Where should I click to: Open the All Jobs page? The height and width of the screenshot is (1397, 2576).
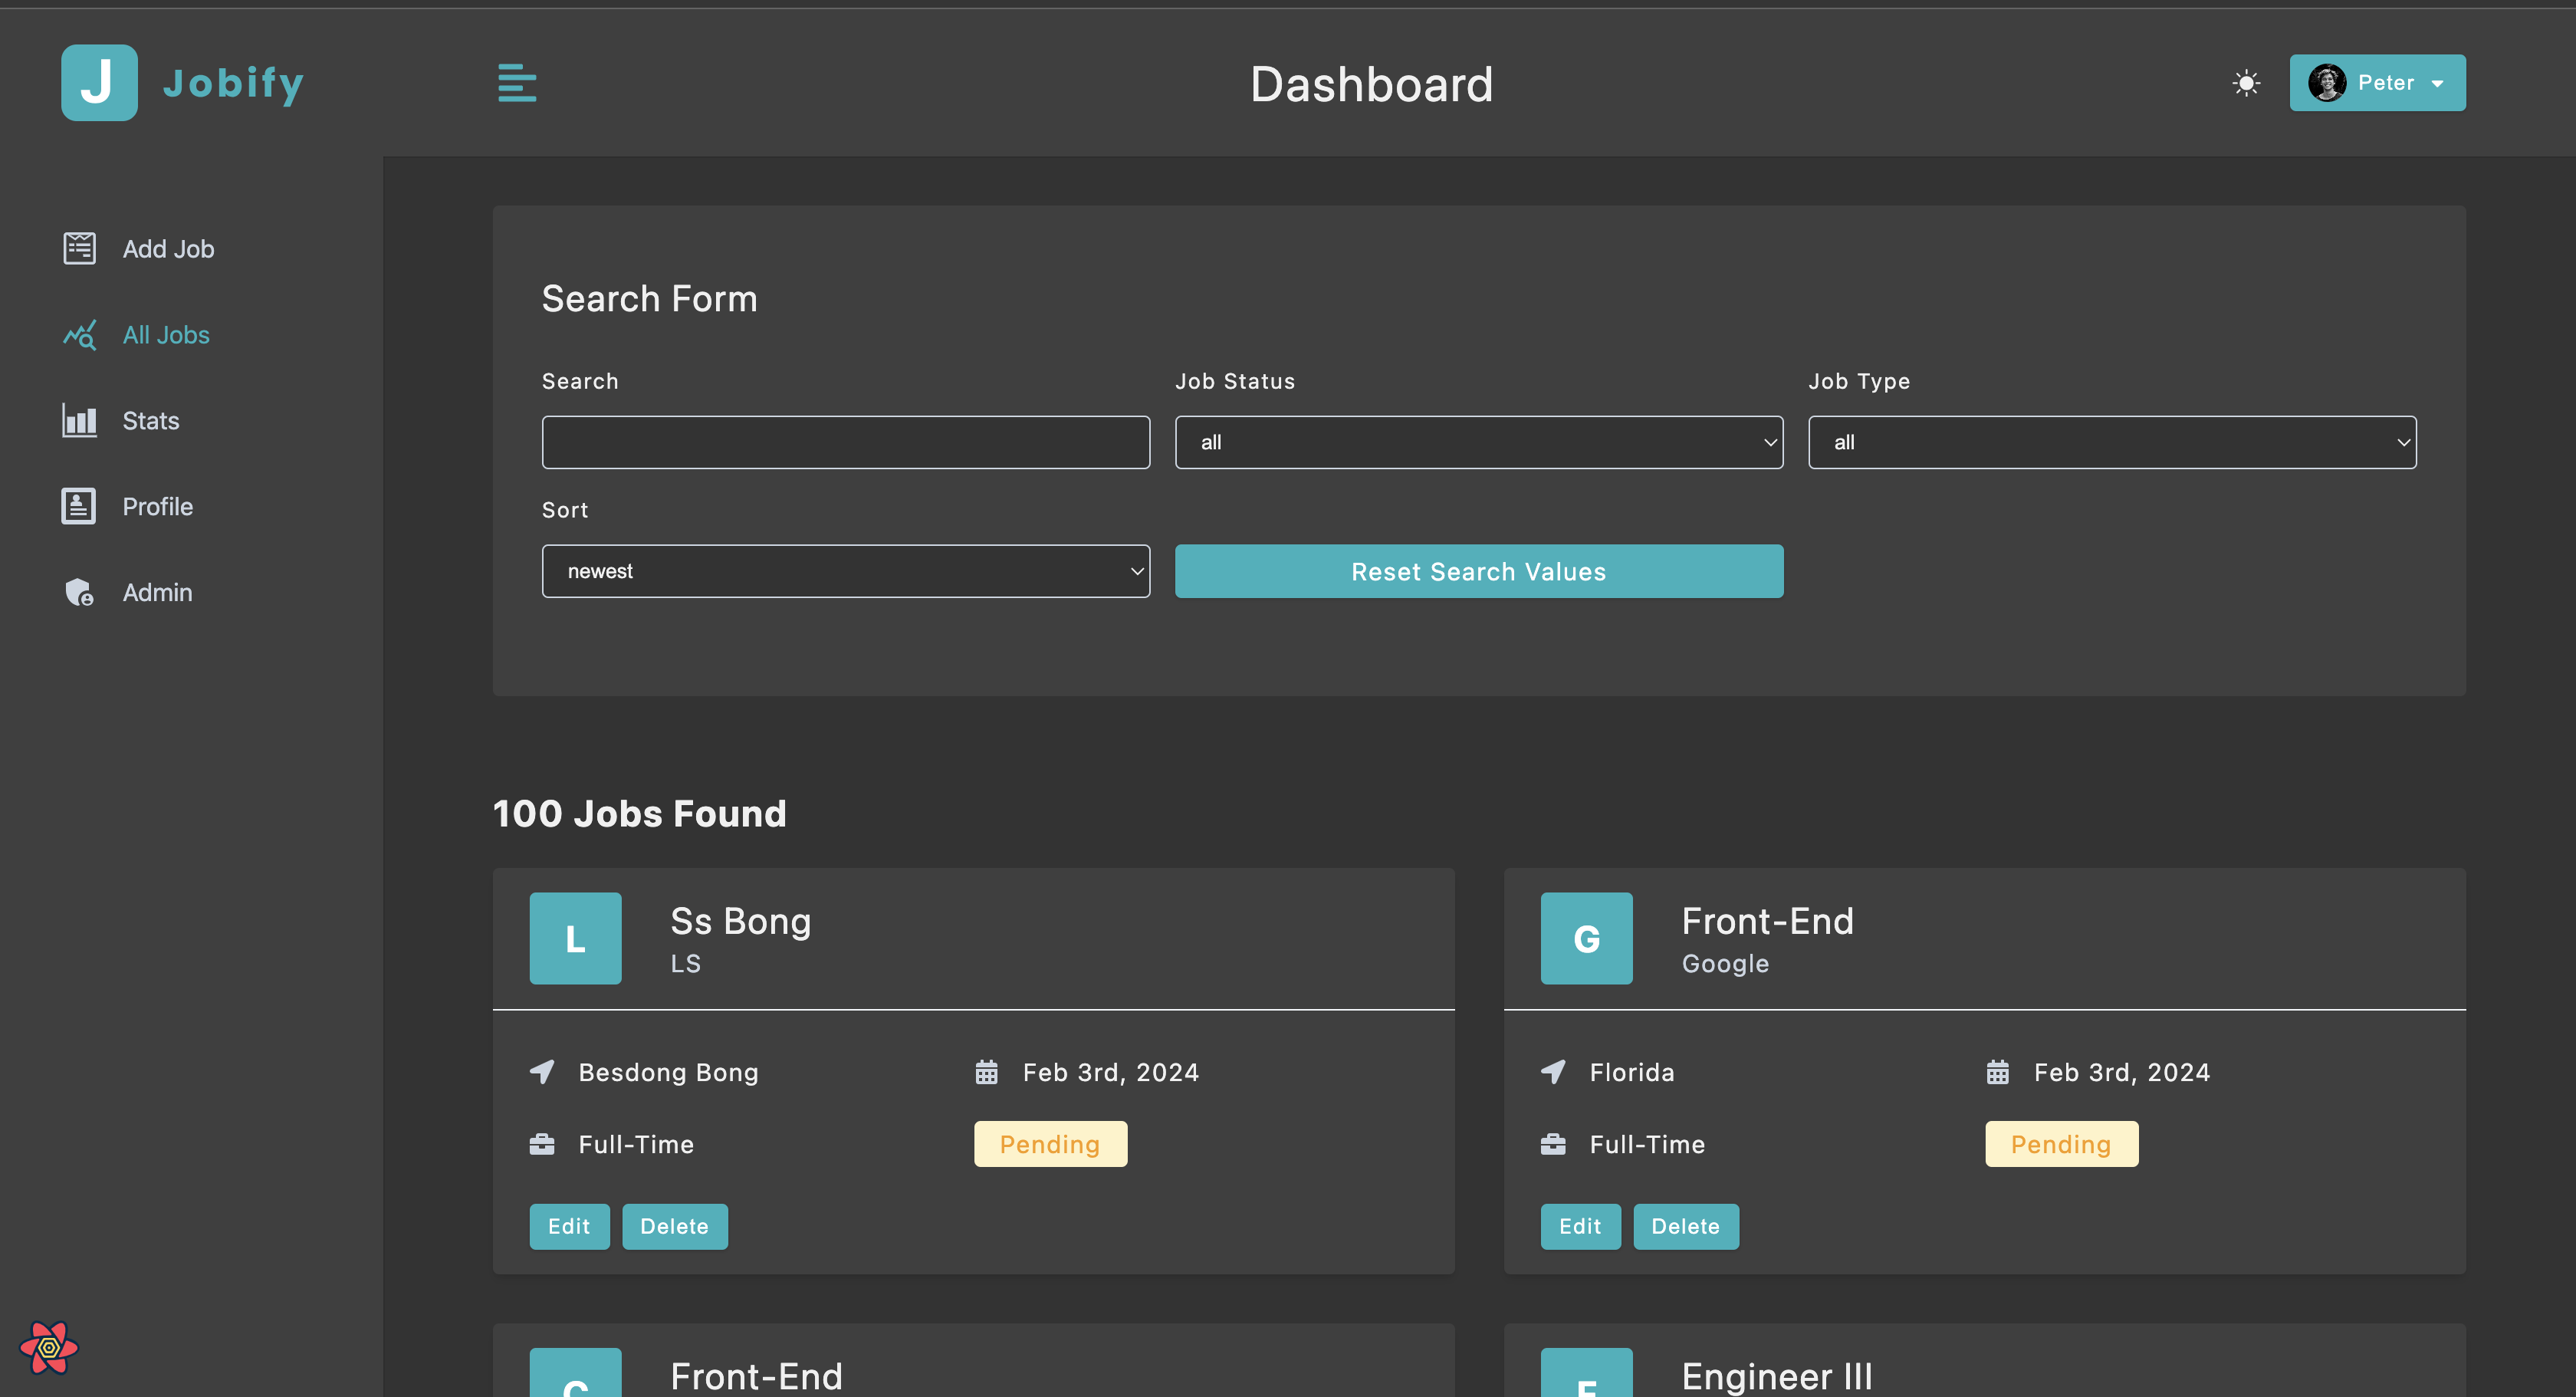coord(165,335)
